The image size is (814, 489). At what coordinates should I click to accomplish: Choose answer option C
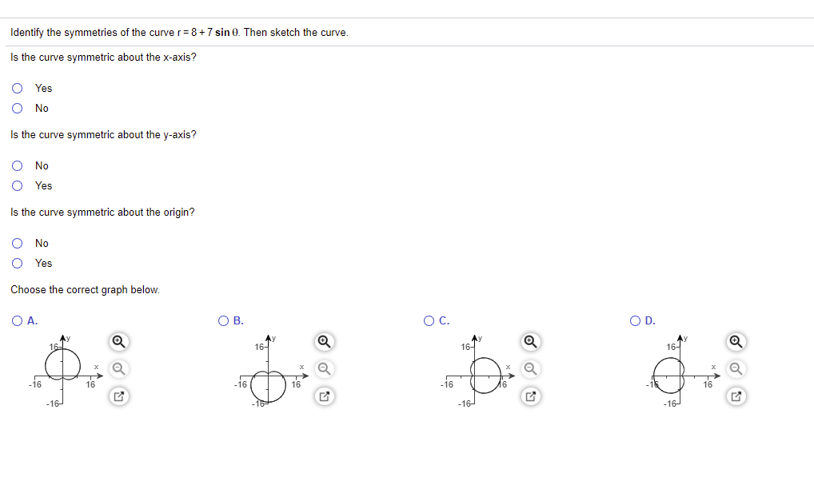click(x=426, y=320)
